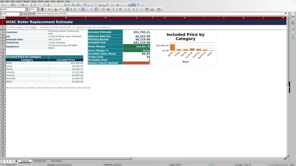Toggle Italic formatting
Image resolution: width=296 pixels, height=166 pixels.
pos(46,9)
